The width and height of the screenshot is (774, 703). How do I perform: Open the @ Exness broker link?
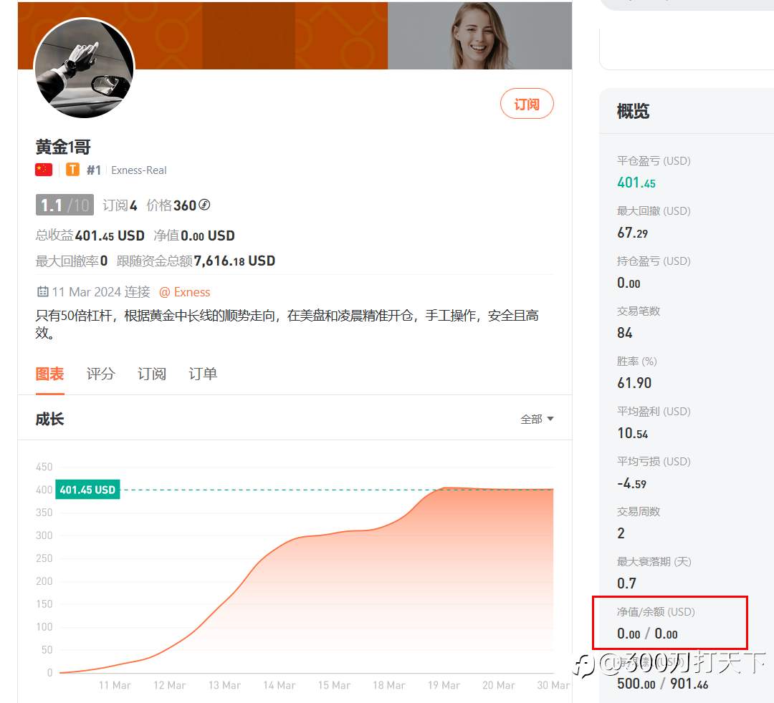pos(185,292)
